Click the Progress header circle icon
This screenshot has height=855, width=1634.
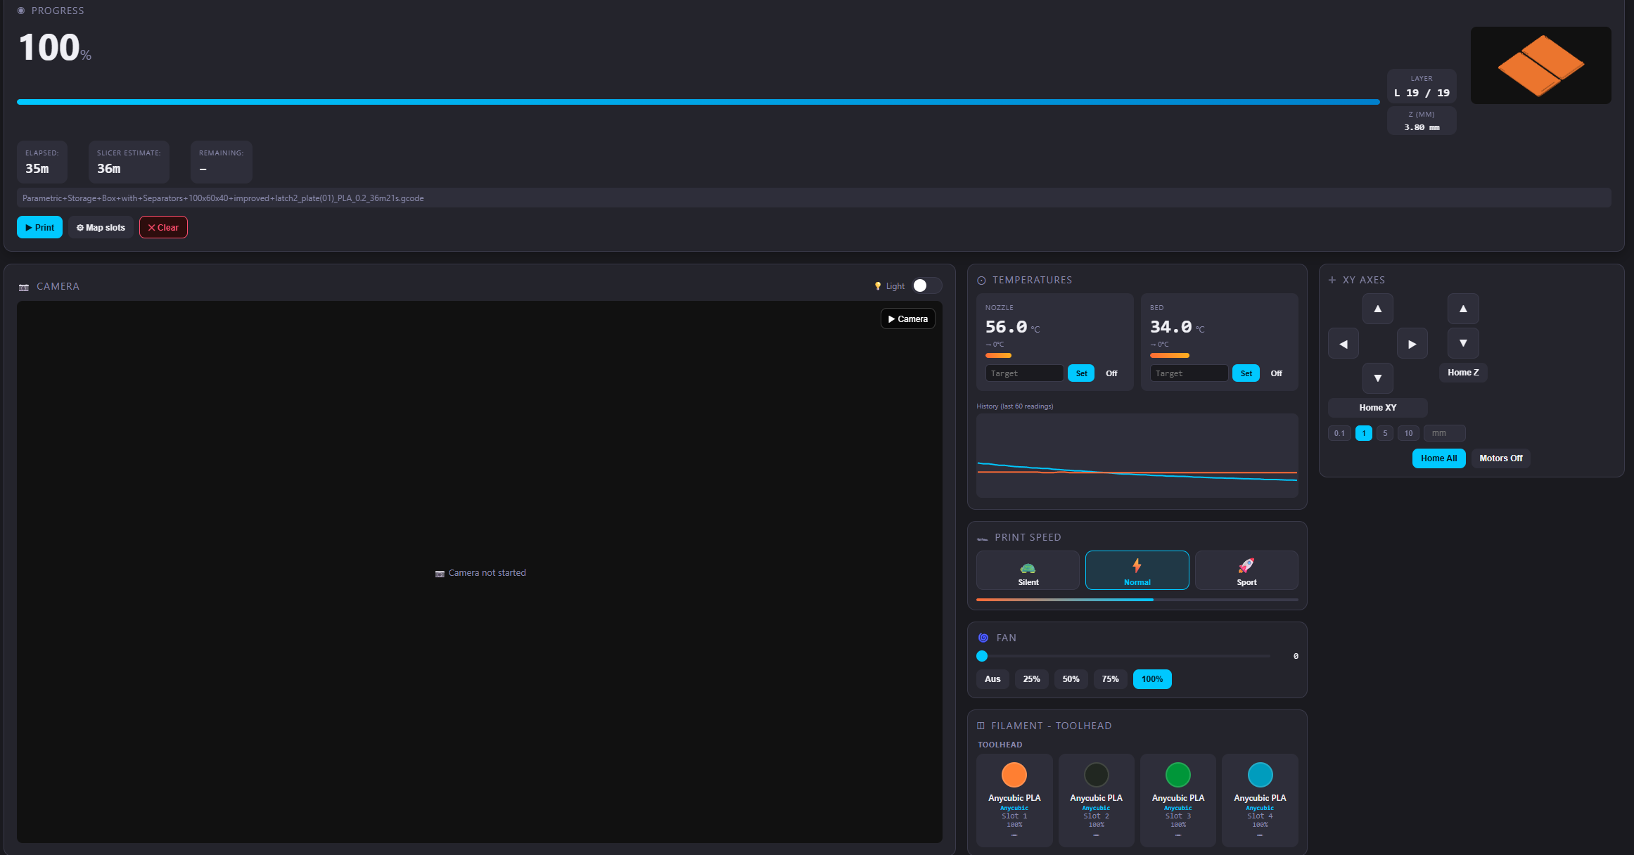(x=21, y=11)
